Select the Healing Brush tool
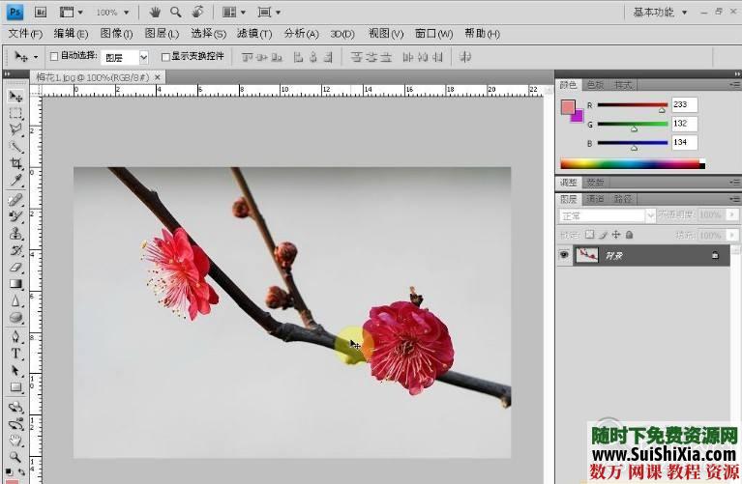This screenshot has height=484, width=742. tap(15, 200)
